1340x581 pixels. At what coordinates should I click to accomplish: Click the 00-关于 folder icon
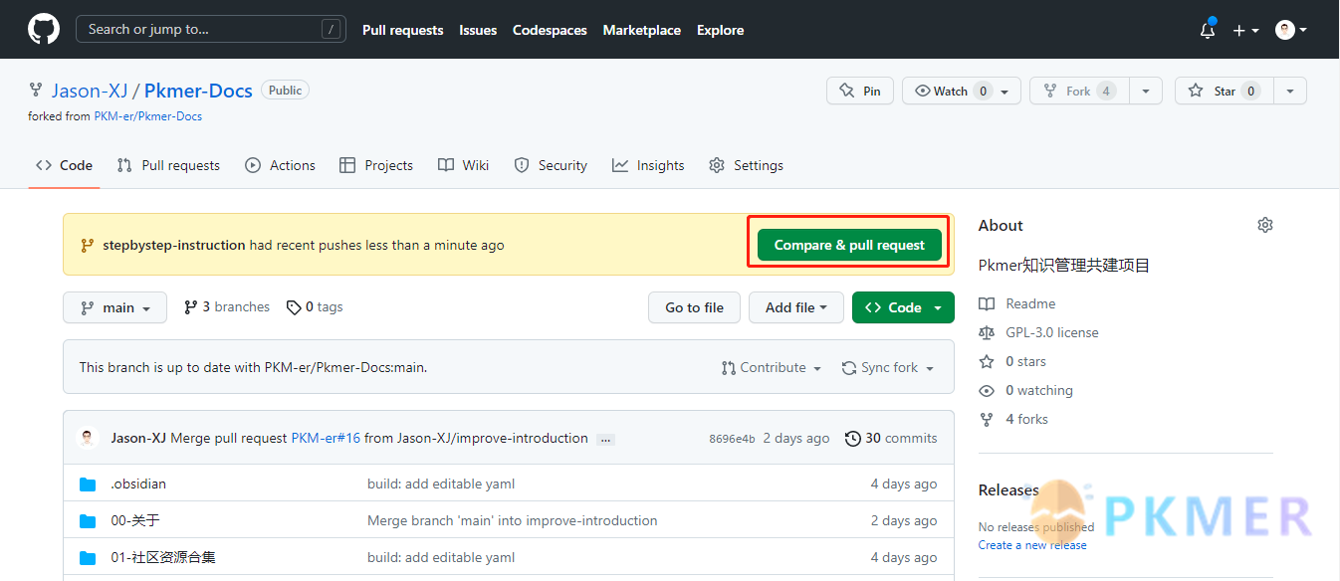88,521
